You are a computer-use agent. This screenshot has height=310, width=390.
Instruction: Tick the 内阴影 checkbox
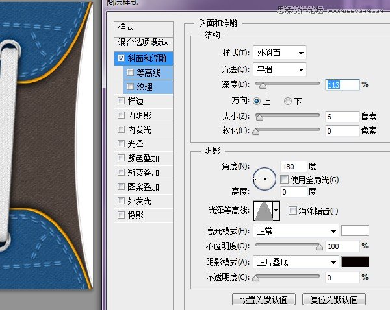(x=121, y=115)
